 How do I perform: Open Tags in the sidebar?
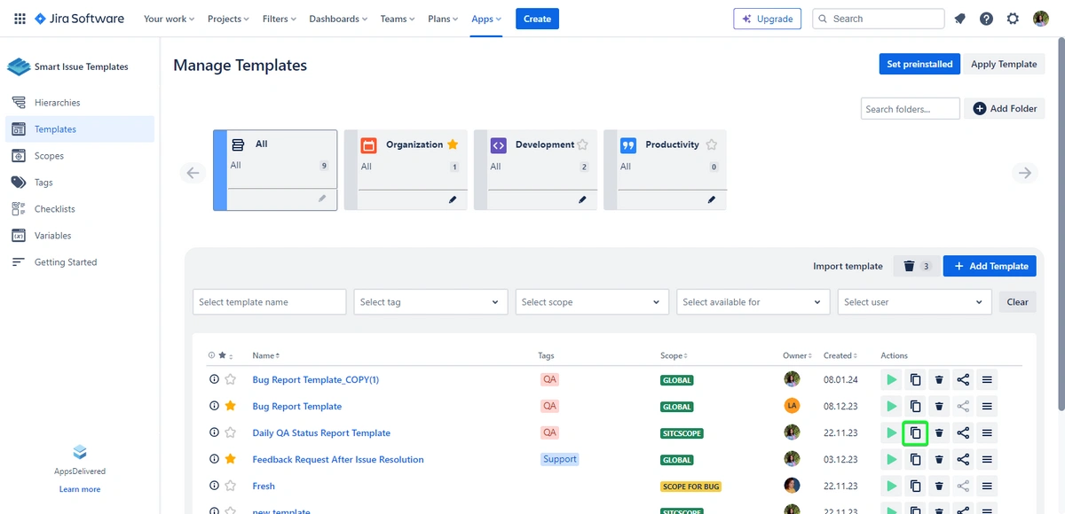80,183
